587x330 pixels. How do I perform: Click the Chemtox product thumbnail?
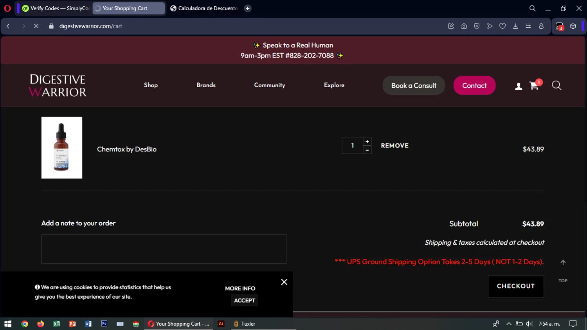(62, 148)
